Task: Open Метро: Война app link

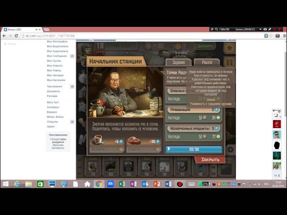Action: click(55, 117)
